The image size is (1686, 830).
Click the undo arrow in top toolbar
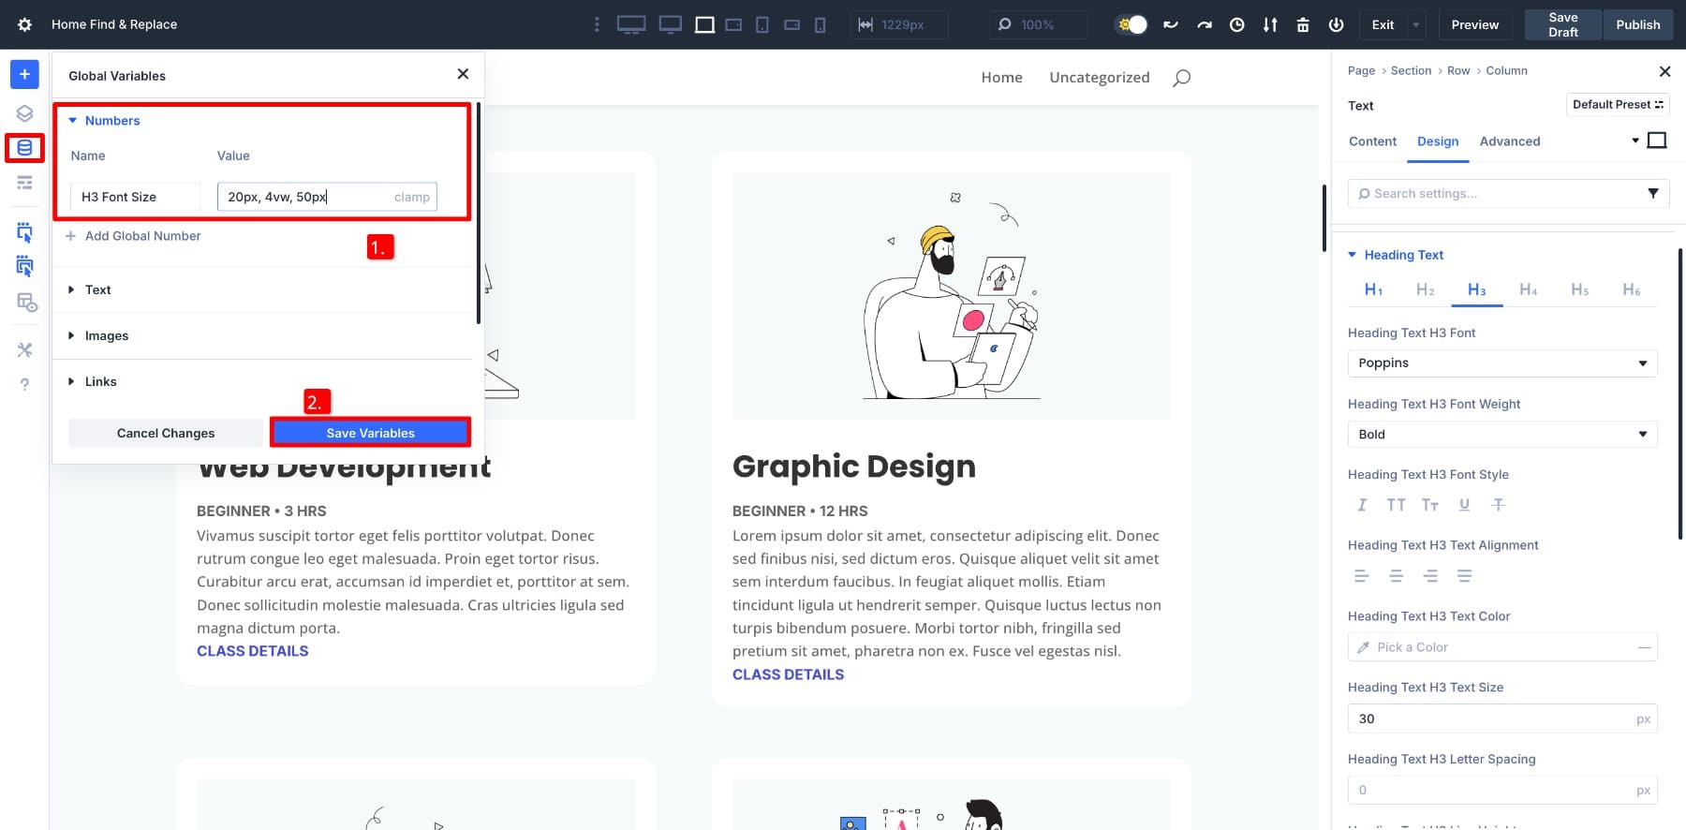click(x=1171, y=25)
